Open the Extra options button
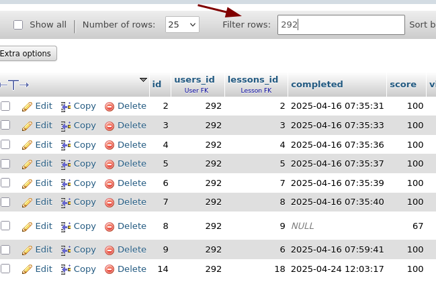This screenshot has height=282, width=436. tap(27, 53)
